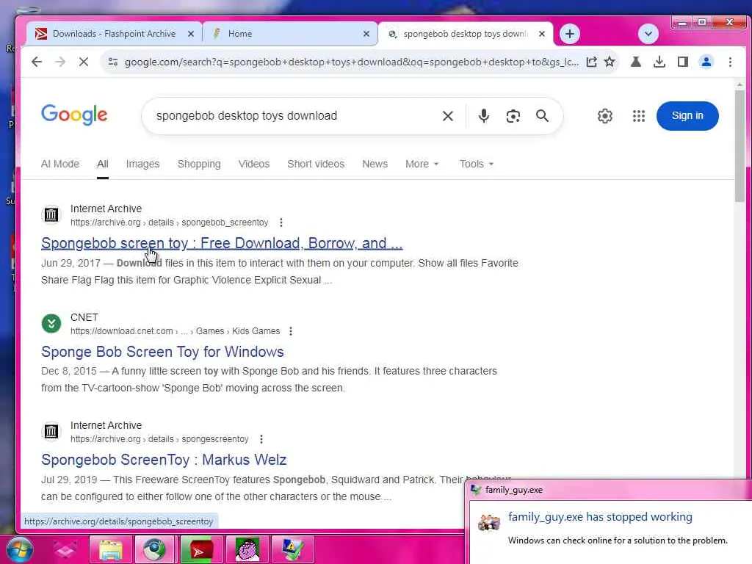752x564 pixels.
Task: Click CNET site favicon
Action: 51,323
